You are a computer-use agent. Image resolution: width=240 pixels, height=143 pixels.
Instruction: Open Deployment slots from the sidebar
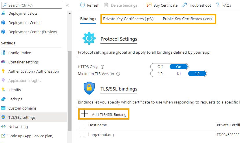[23, 14]
